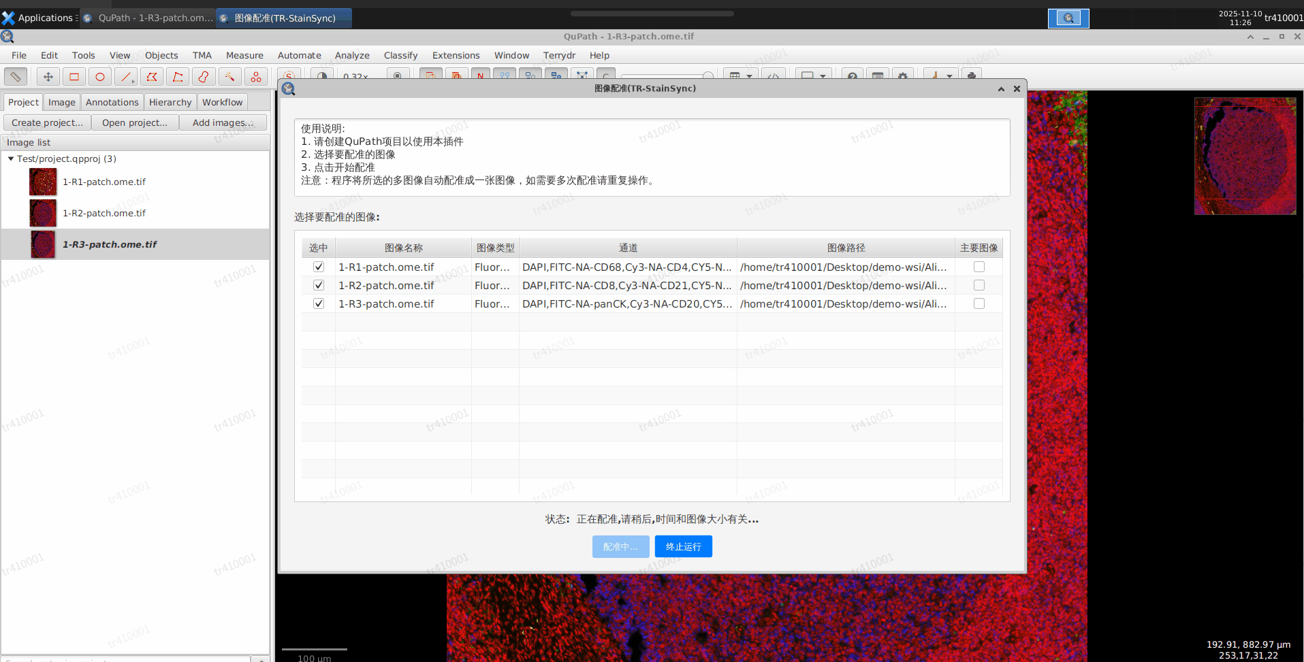Mark 1-R1-patch.ome.tif as 主要图像
This screenshot has height=662, width=1304.
coord(979,267)
